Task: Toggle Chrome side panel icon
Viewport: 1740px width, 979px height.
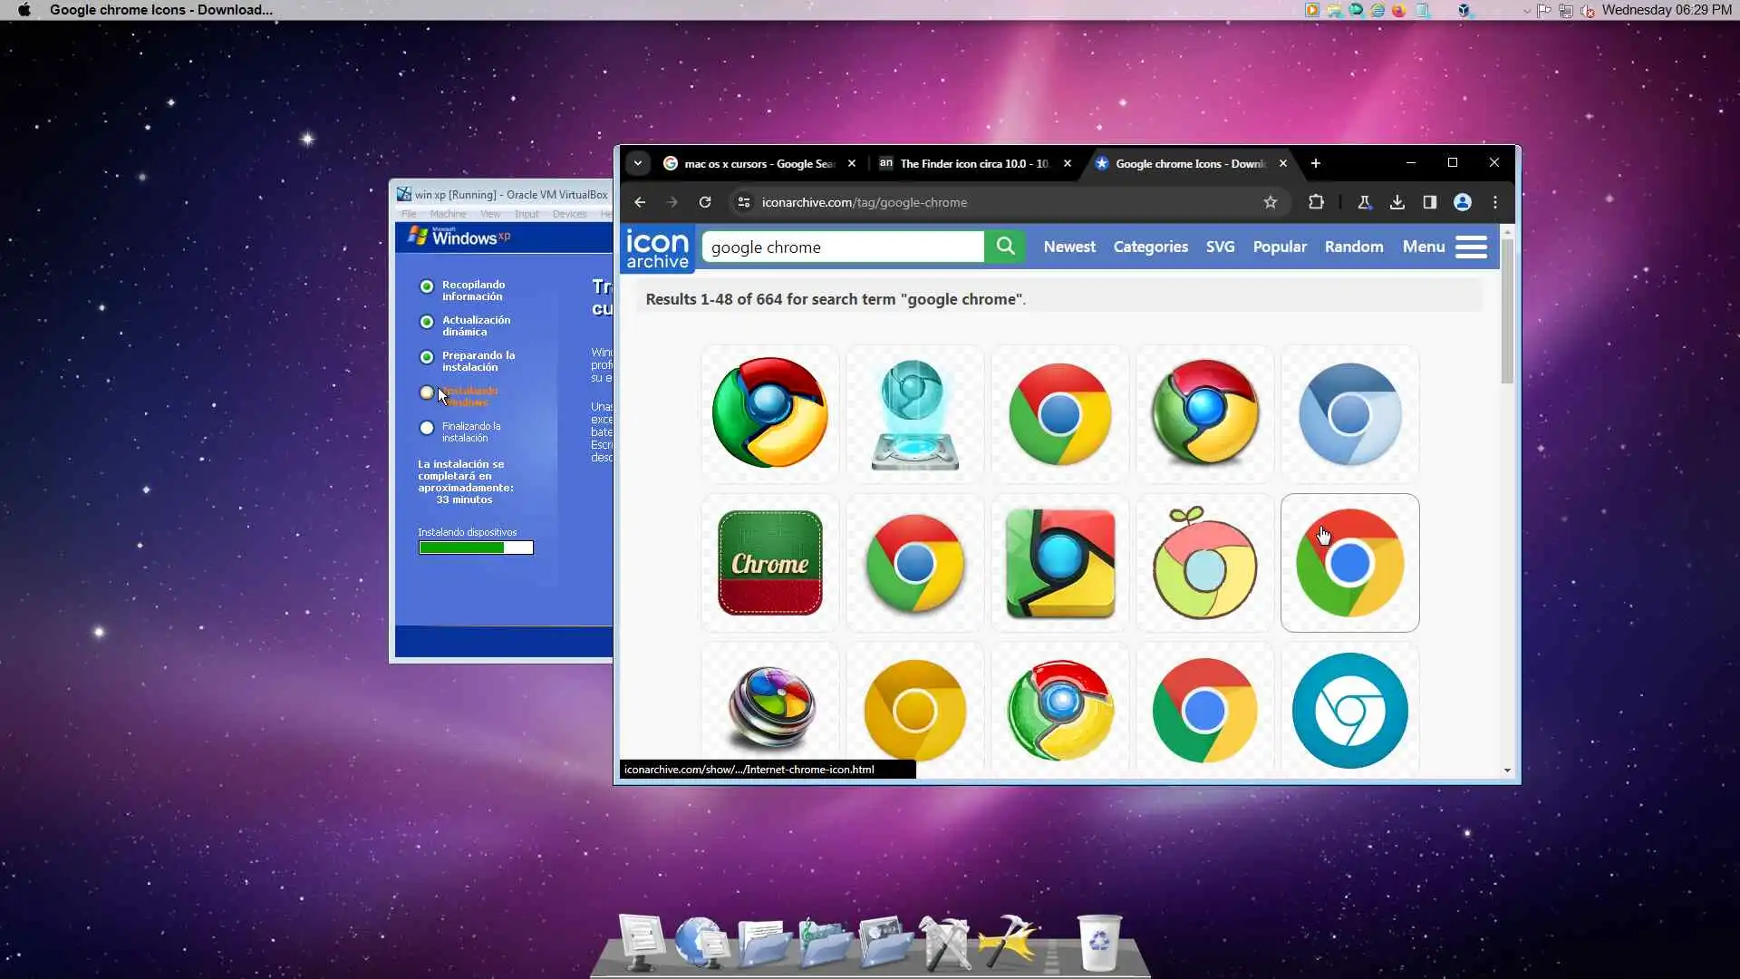Action: tap(1429, 202)
